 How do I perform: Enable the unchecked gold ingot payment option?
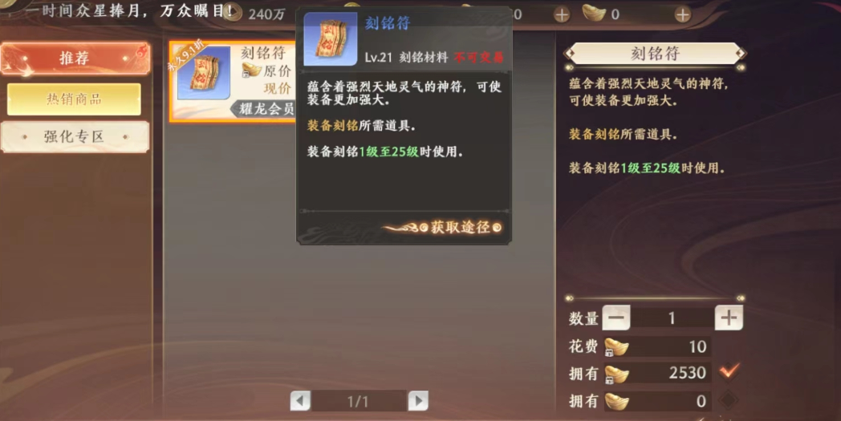pos(729,400)
